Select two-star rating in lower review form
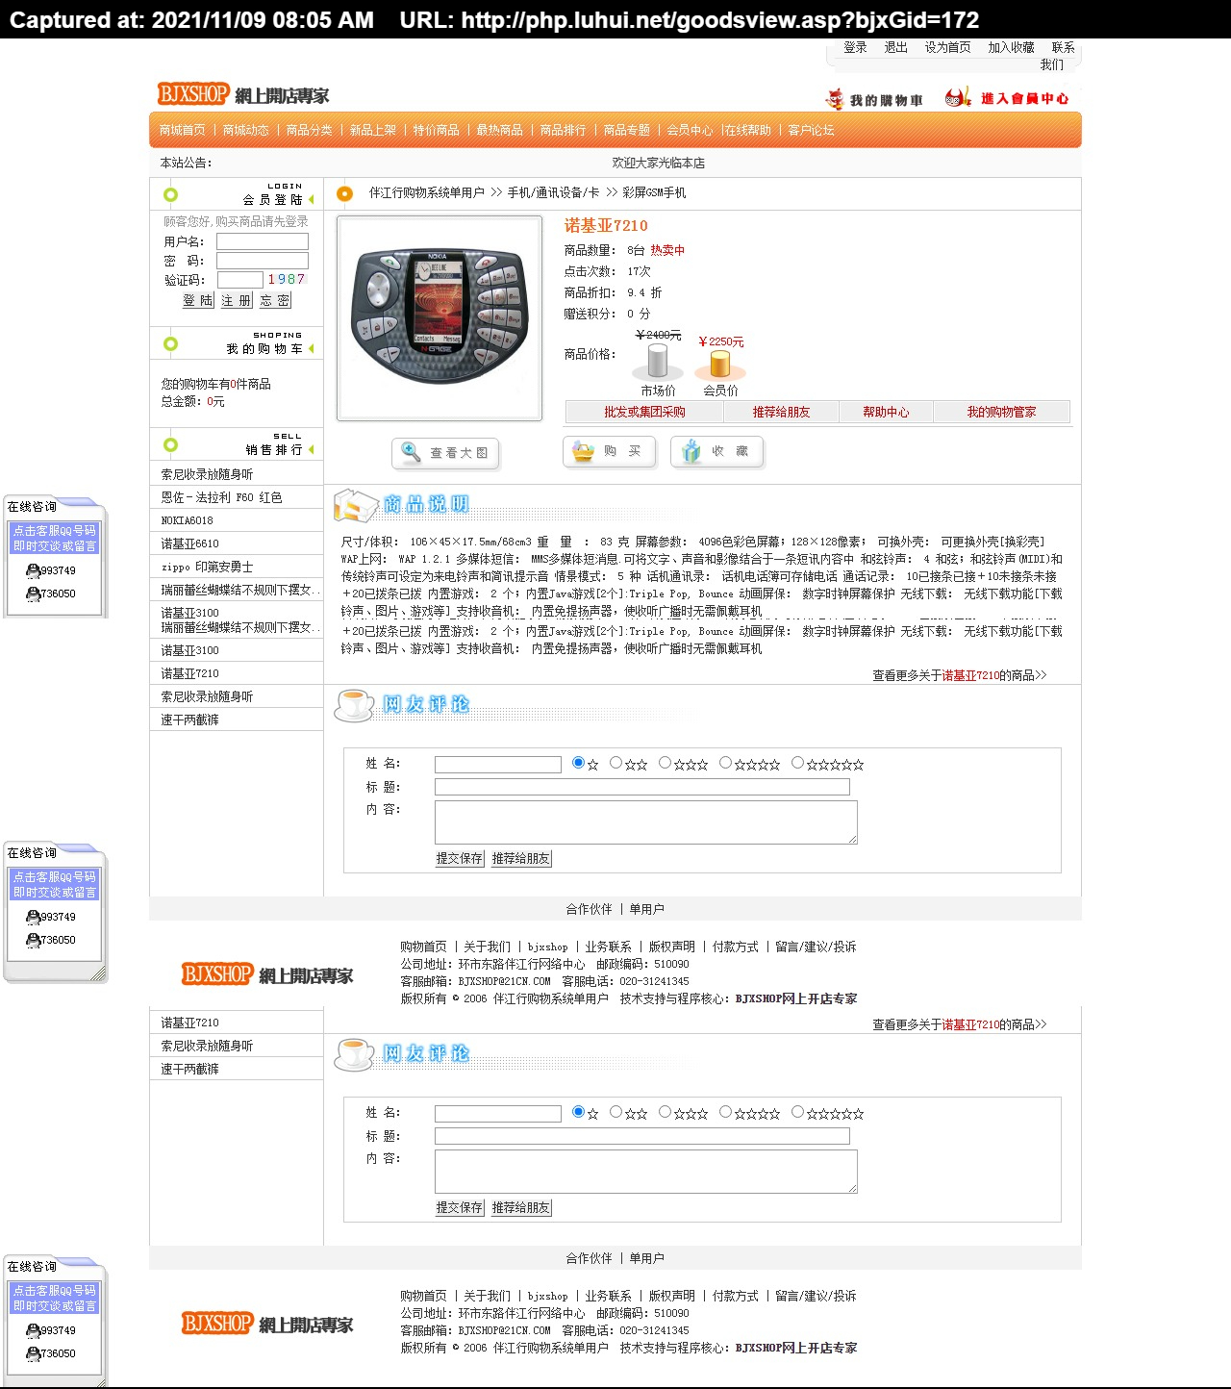Image resolution: width=1231 pixels, height=1389 pixels. click(616, 1112)
